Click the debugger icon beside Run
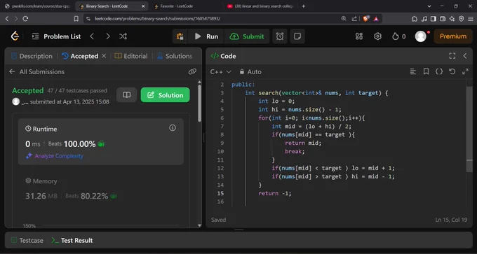Viewport: 477px width, 254px height. point(180,36)
